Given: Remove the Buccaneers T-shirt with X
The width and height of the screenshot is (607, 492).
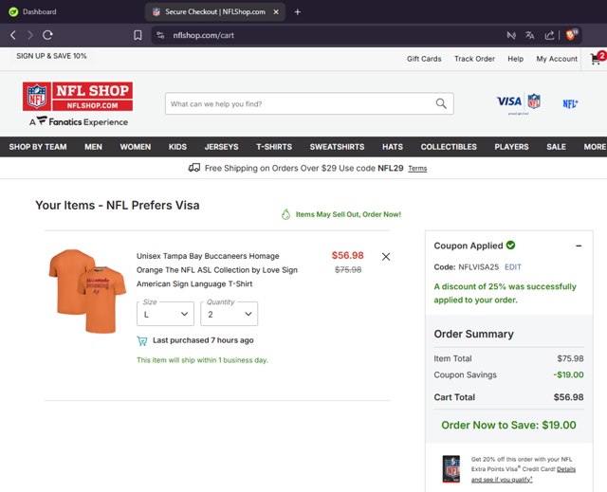Looking at the screenshot, I should pyautogui.click(x=386, y=257).
